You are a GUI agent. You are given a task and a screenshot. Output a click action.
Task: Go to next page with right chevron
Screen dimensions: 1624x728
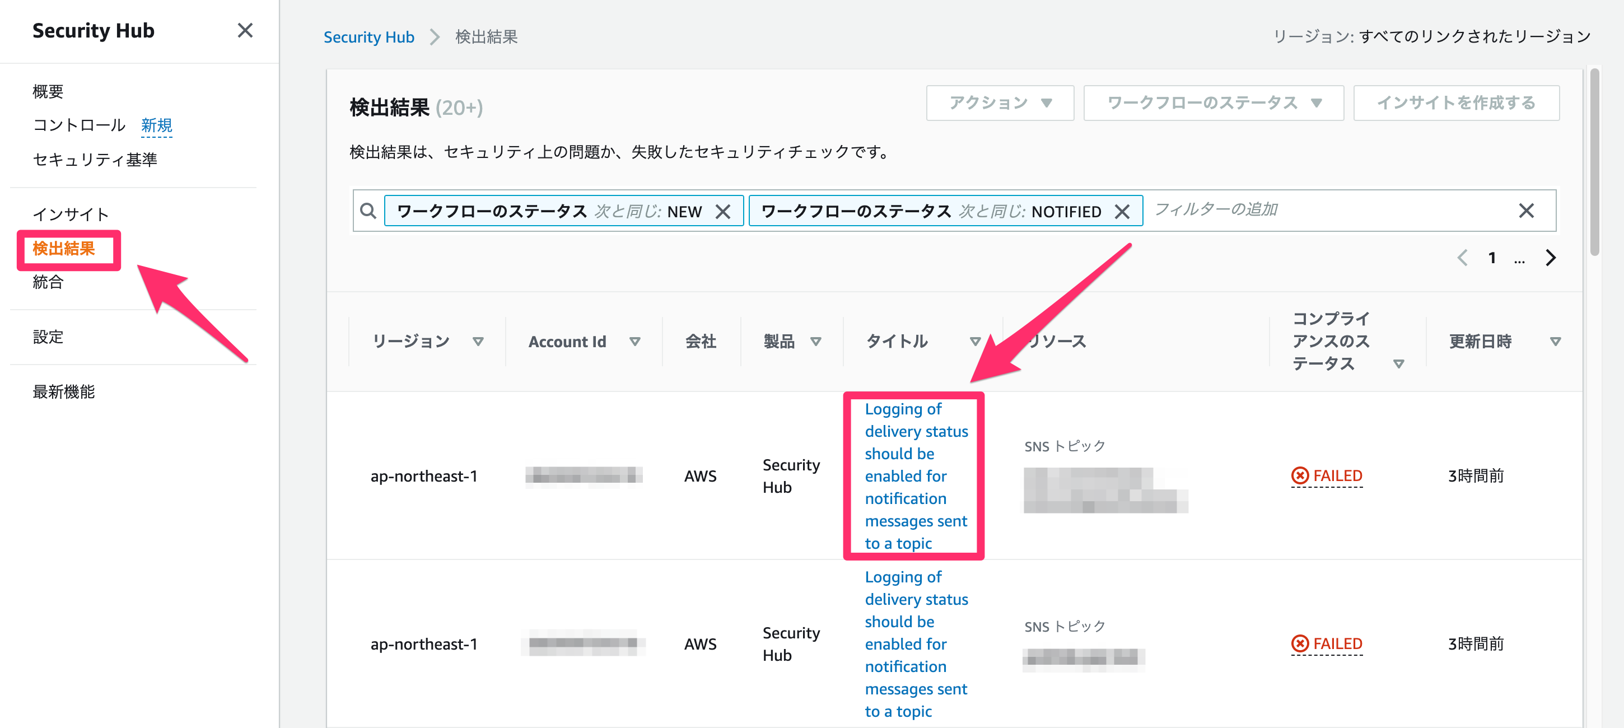click(x=1552, y=257)
